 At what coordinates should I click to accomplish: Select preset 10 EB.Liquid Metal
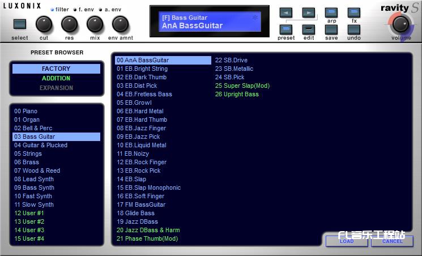[x=163, y=145]
